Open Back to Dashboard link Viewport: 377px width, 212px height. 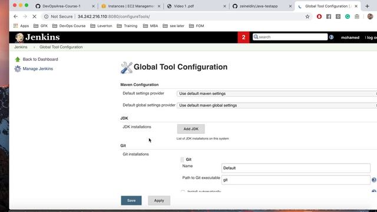[x=41, y=59]
